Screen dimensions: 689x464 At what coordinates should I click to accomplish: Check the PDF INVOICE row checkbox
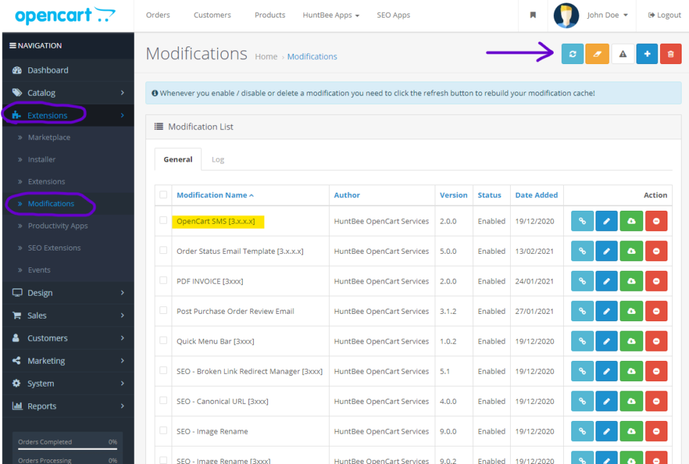[163, 280]
